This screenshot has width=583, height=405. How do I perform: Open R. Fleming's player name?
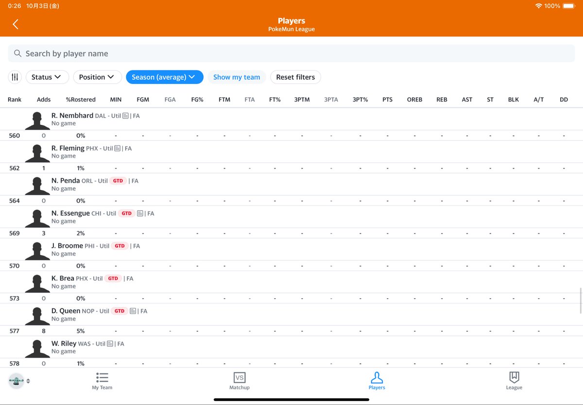(x=68, y=148)
